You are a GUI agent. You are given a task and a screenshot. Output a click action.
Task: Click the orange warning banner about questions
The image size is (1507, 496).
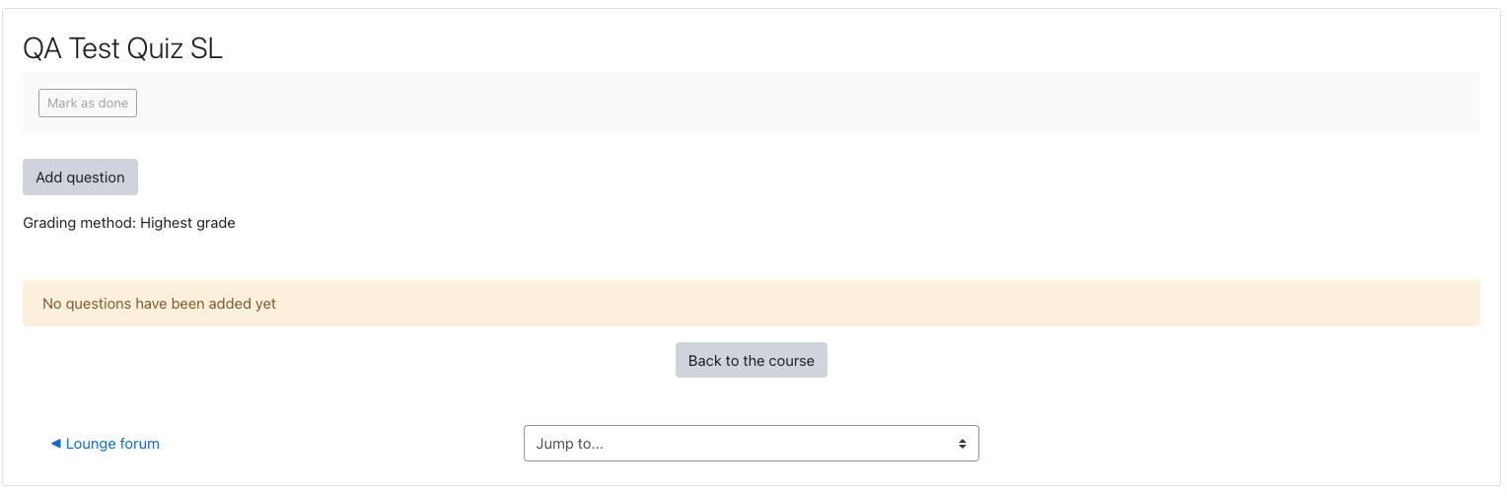click(x=752, y=304)
